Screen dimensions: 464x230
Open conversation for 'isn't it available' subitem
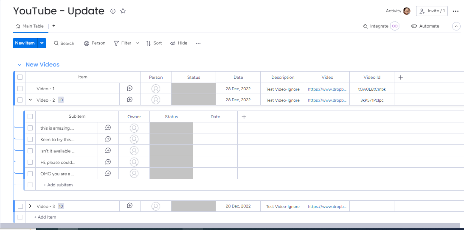[108, 150]
